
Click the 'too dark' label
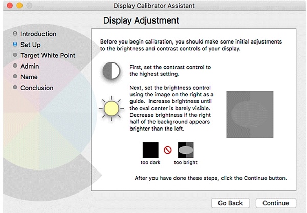(150, 162)
